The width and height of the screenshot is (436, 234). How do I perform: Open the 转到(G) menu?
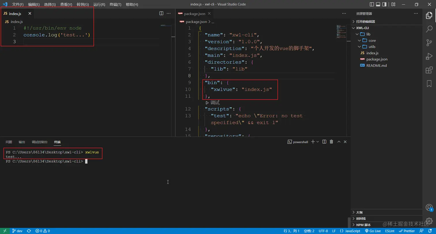pos(83,5)
